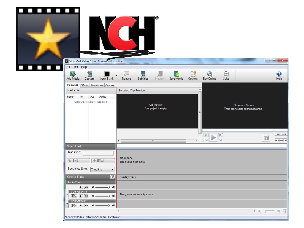Adjust the Soundtrack 1 volume slider
This screenshot has width=304, height=228.
[102, 196]
